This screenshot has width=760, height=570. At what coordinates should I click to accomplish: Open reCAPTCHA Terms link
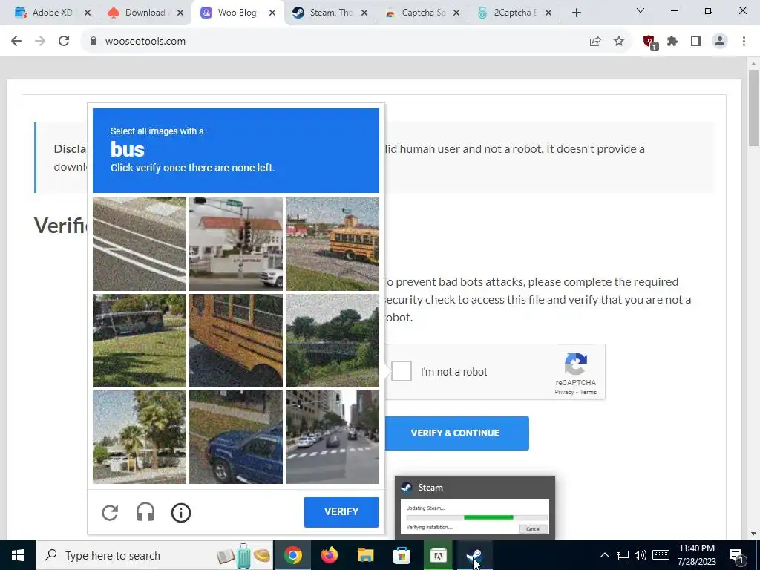point(589,392)
